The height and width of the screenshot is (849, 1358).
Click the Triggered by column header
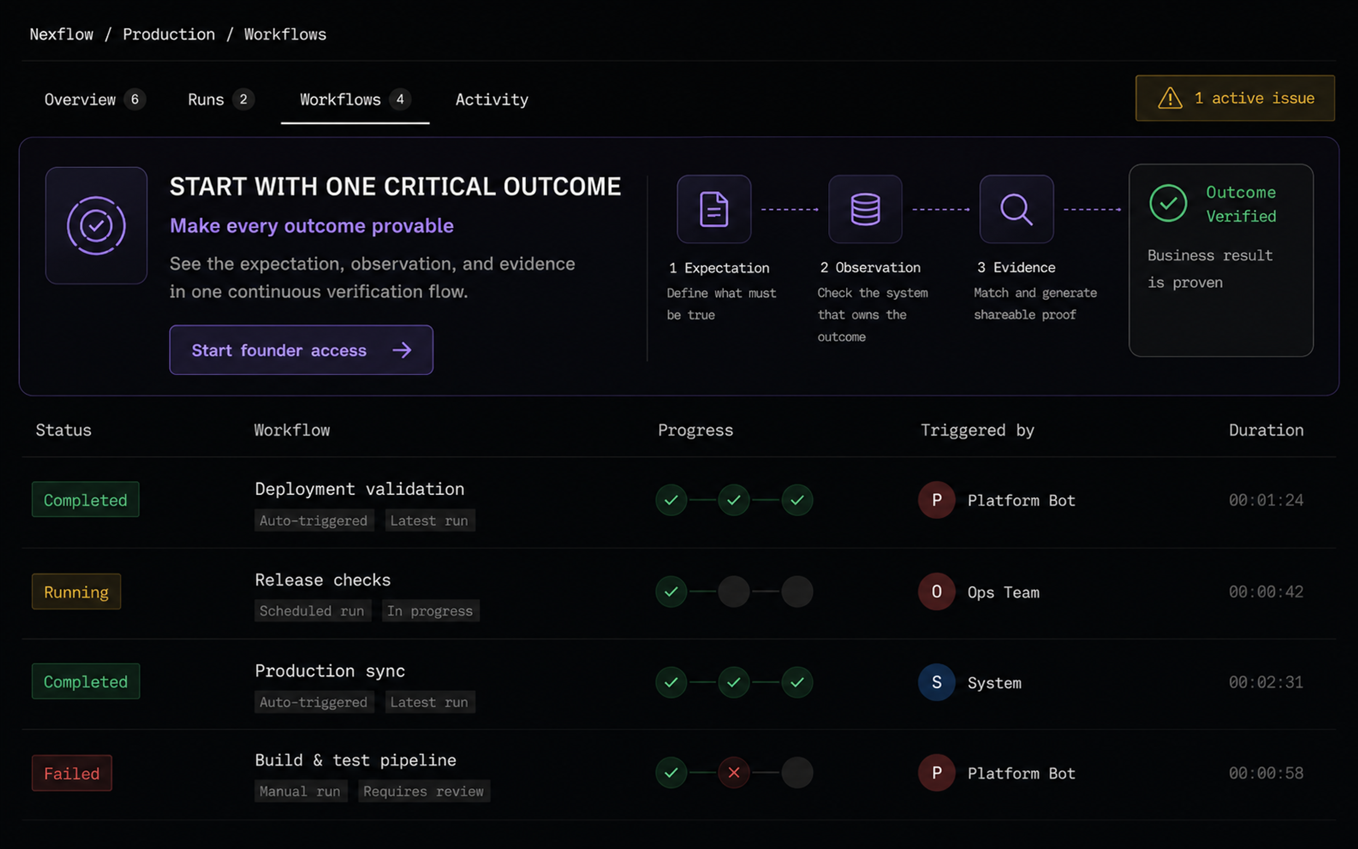tap(977, 430)
